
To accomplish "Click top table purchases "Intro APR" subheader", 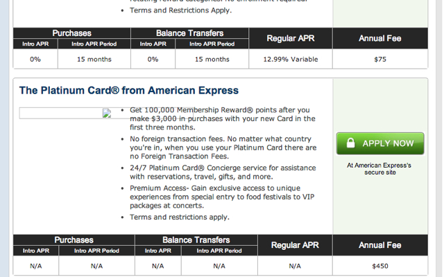I will (35, 44).
